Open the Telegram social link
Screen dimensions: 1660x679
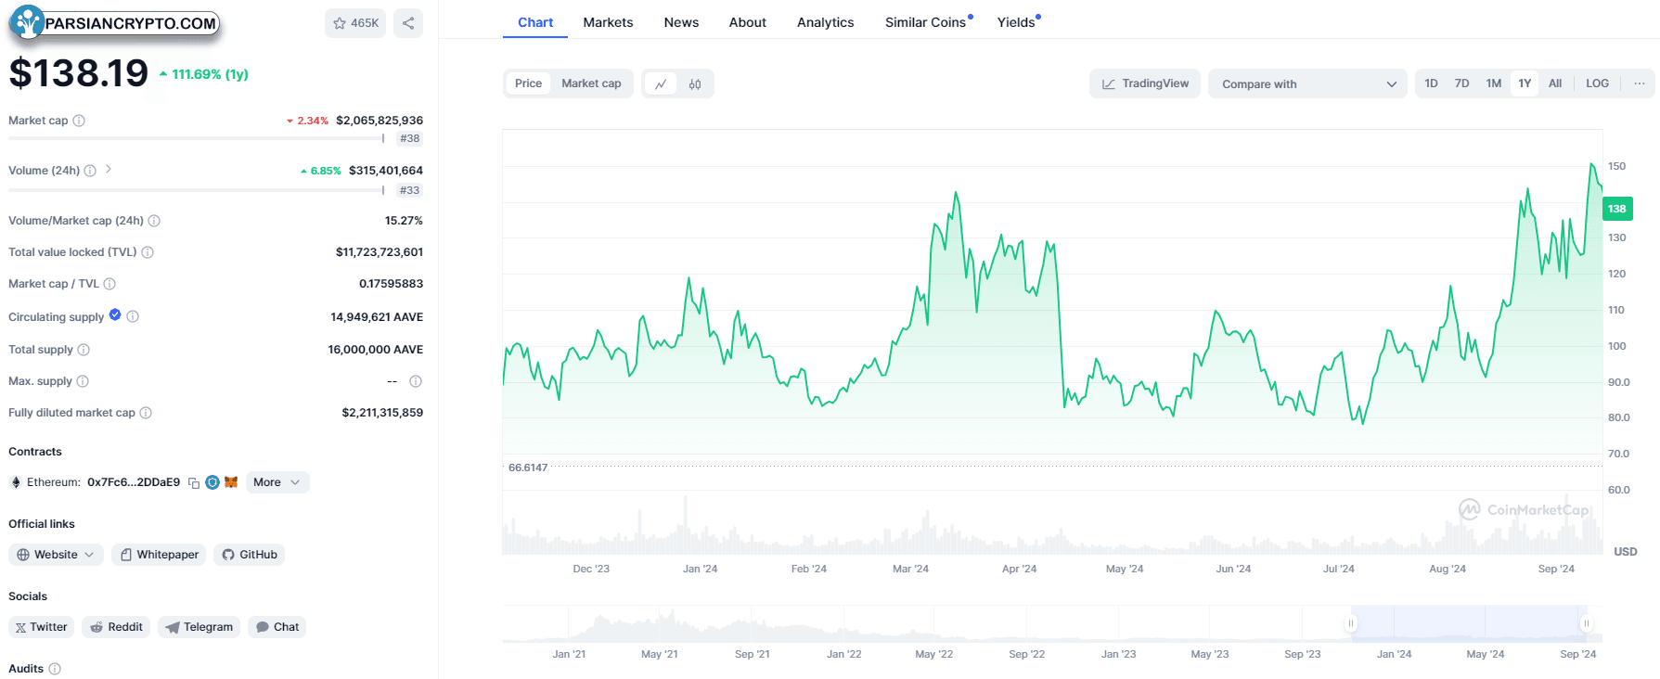199,627
